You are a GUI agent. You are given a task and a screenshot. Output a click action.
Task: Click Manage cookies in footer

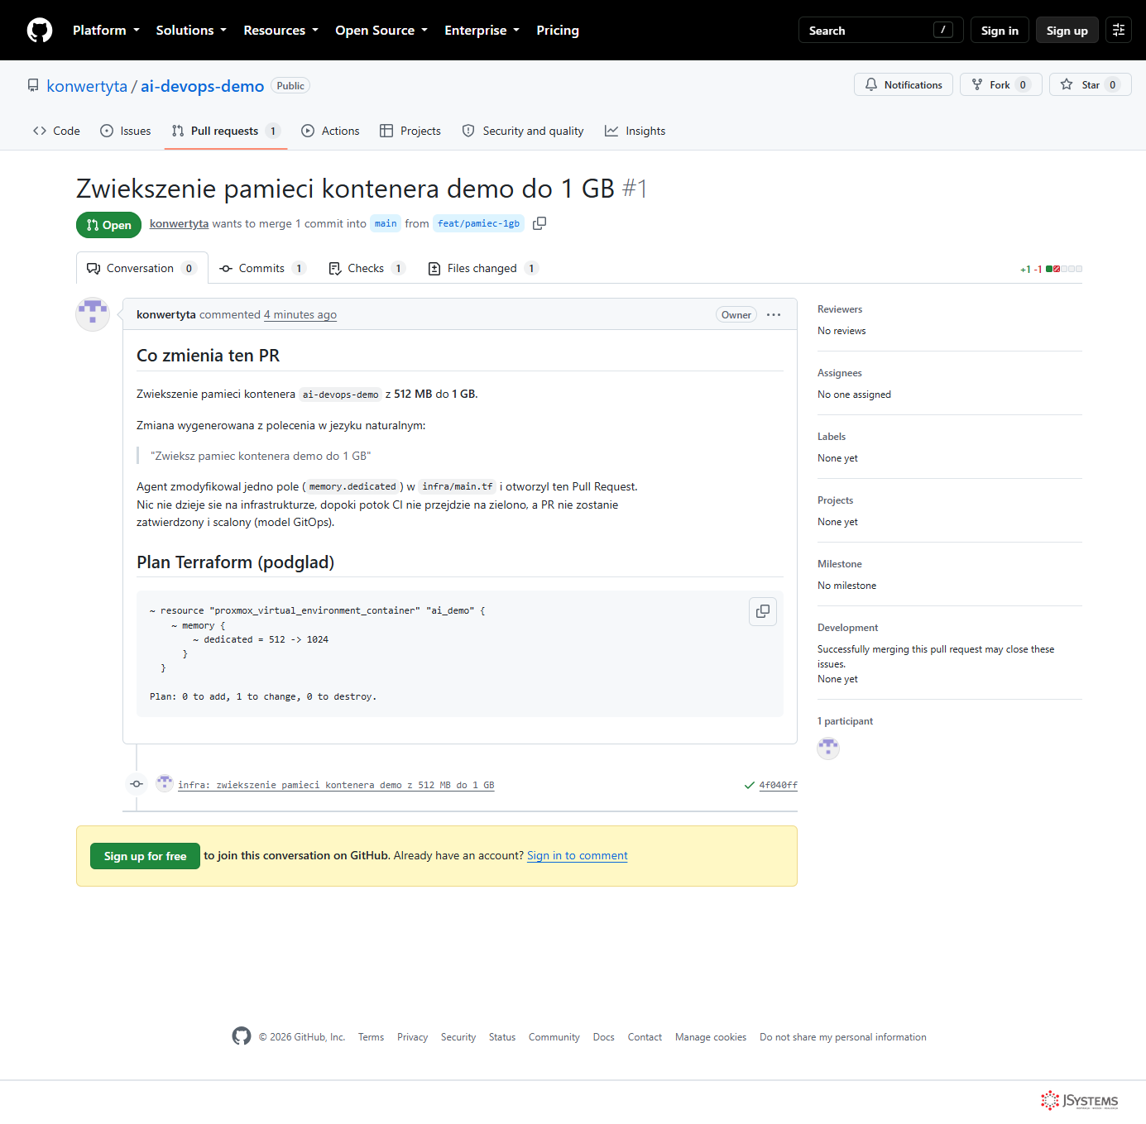pyautogui.click(x=711, y=1037)
